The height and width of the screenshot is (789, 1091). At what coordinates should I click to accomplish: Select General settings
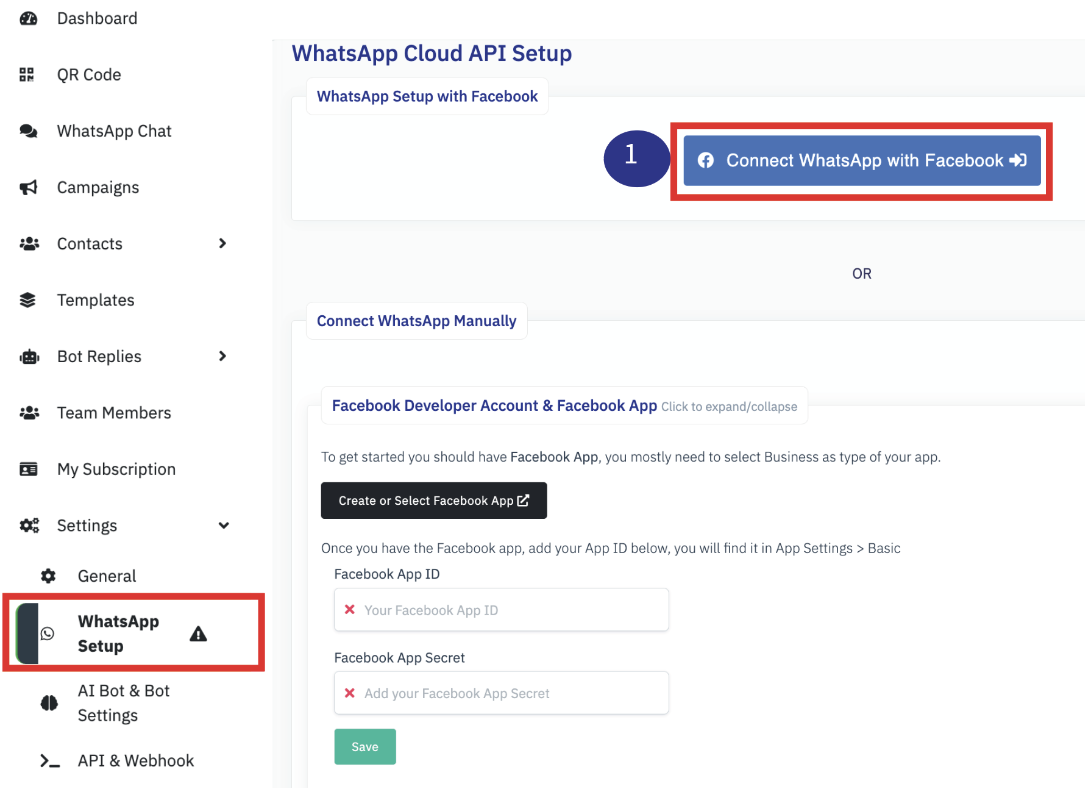click(x=107, y=576)
